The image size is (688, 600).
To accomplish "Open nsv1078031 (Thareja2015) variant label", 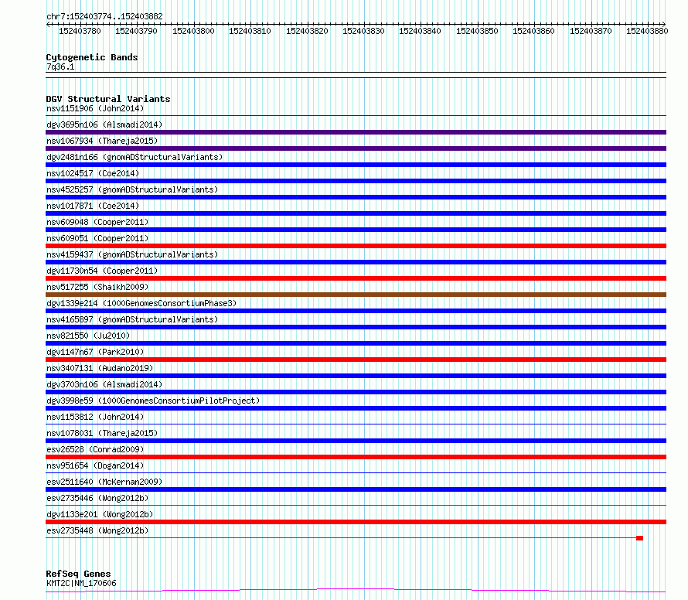I will click(x=102, y=433).
